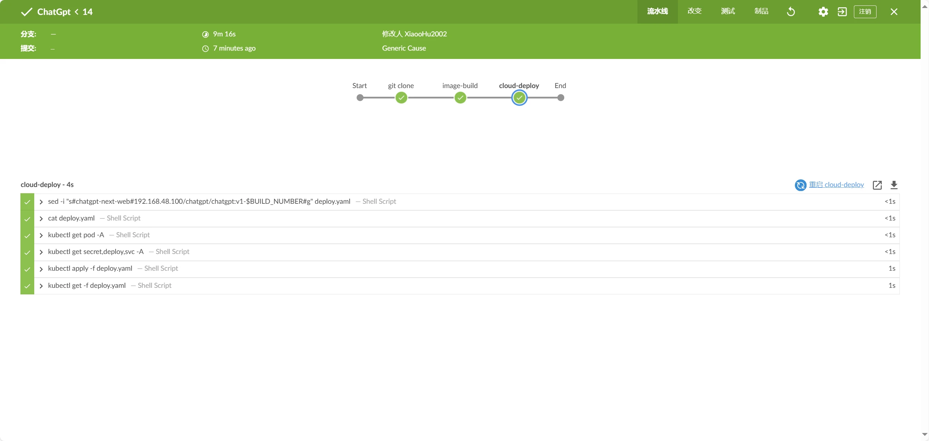Expand the kubectl get secret,deploy,svc step
The image size is (929, 441).
[x=41, y=252]
